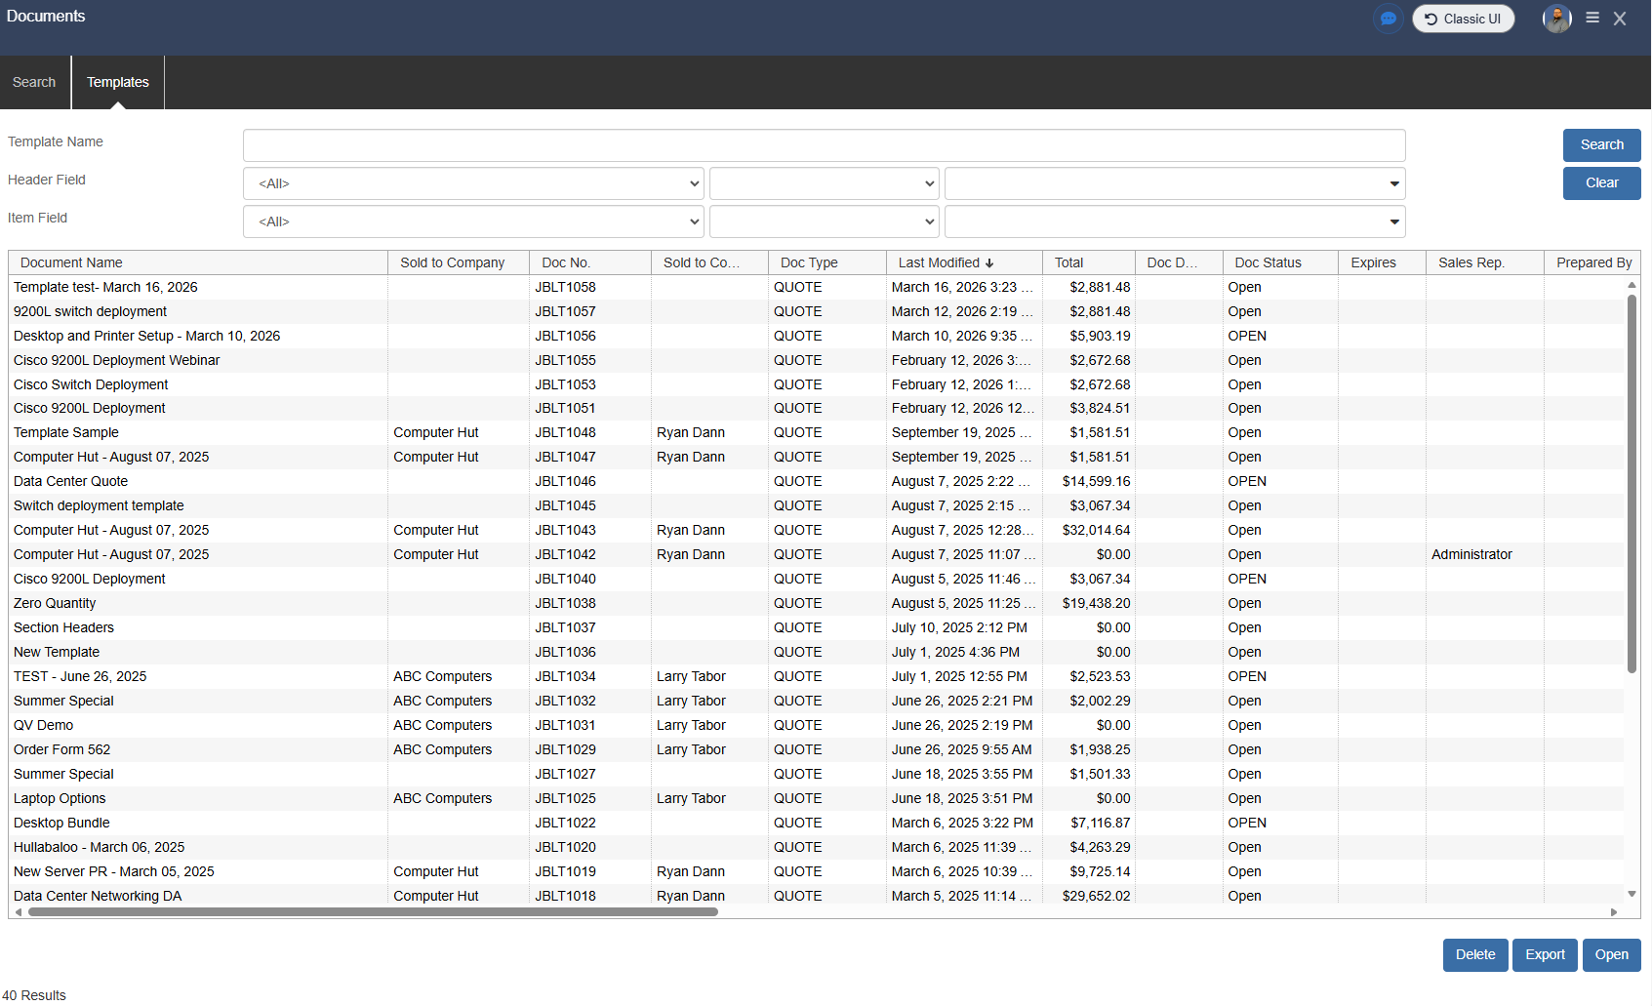Screen dimensions: 1652x1006
Task: Sort by the Total column header
Action: (x=1068, y=262)
